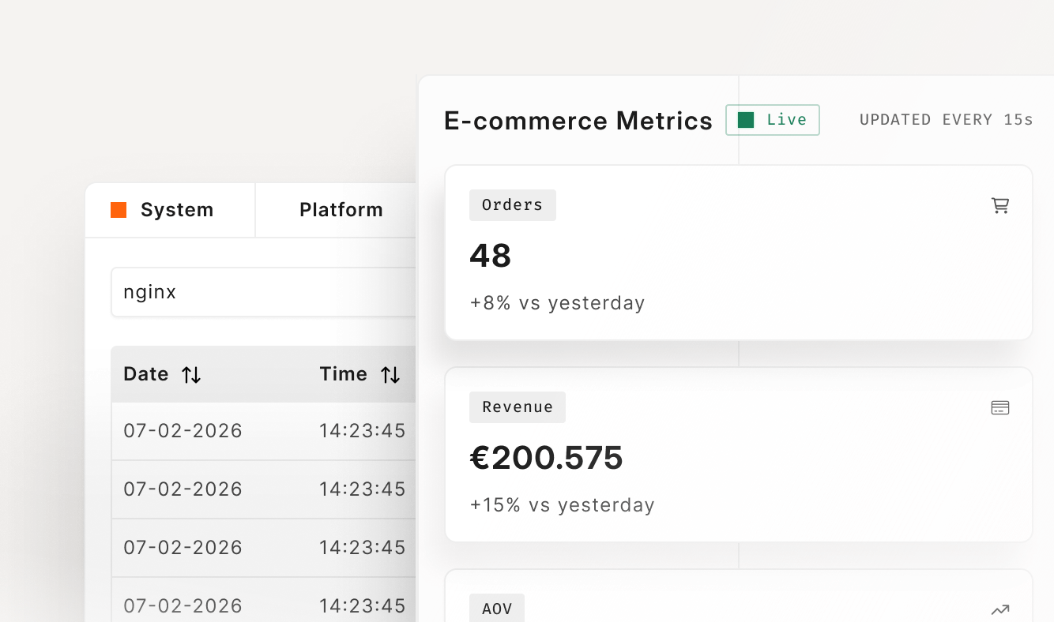The image size is (1054, 622).
Task: Click the Live status badge
Action: tap(773, 120)
